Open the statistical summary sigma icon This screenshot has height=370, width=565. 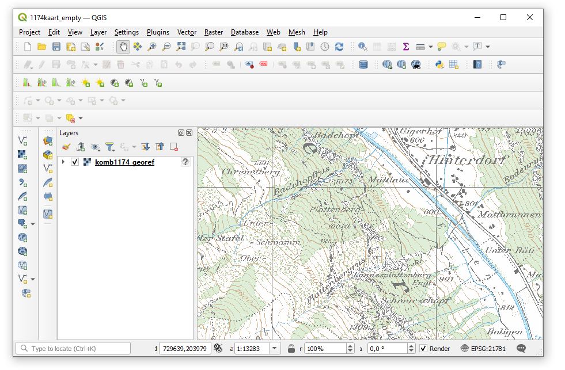tap(405, 47)
